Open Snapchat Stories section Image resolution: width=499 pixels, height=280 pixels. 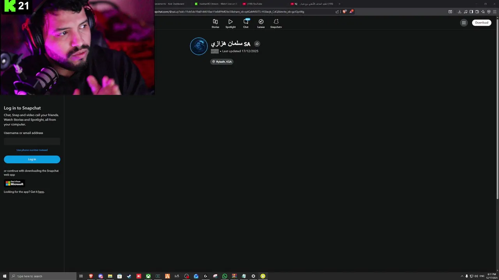pyautogui.click(x=215, y=23)
